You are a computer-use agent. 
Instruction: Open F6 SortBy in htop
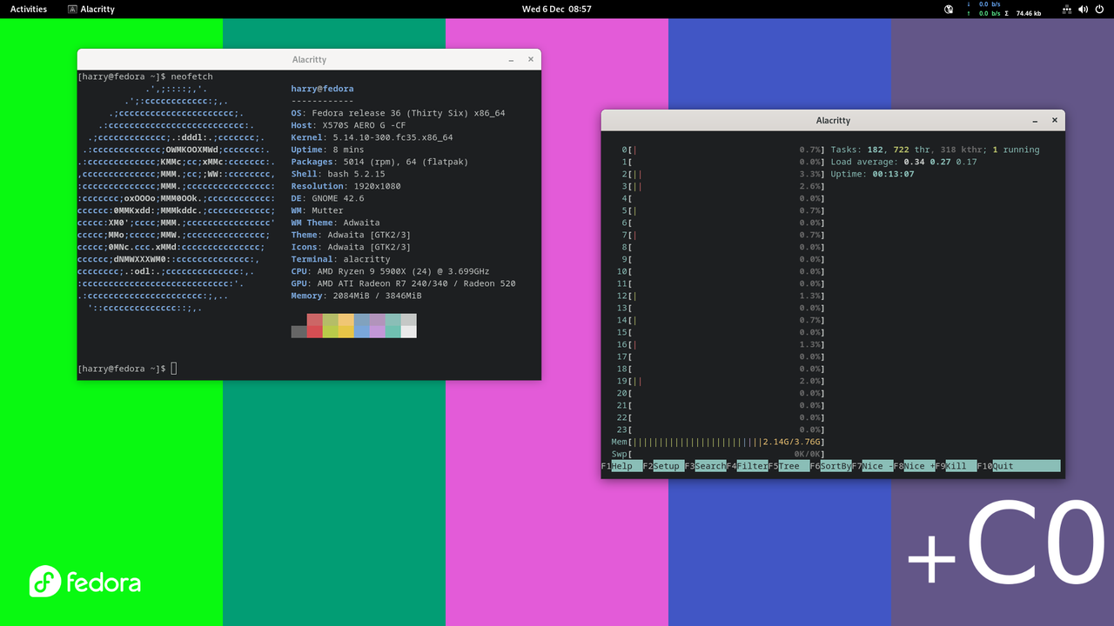(830, 466)
